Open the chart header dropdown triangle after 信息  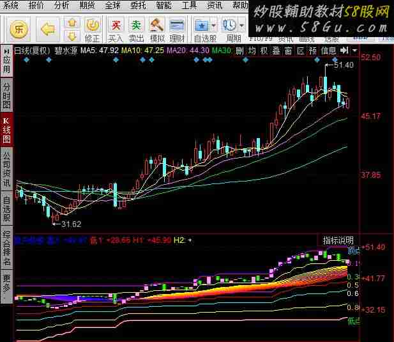tap(354, 51)
